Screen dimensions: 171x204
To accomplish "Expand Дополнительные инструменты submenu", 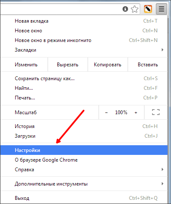I will click(x=84, y=184).
